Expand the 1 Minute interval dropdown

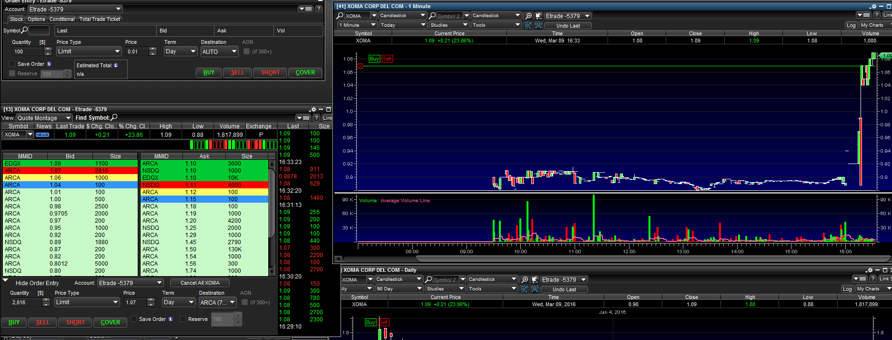pyautogui.click(x=357, y=25)
